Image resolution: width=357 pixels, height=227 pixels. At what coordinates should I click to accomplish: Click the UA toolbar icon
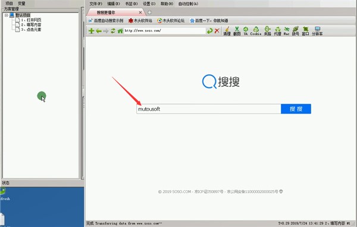245,31
